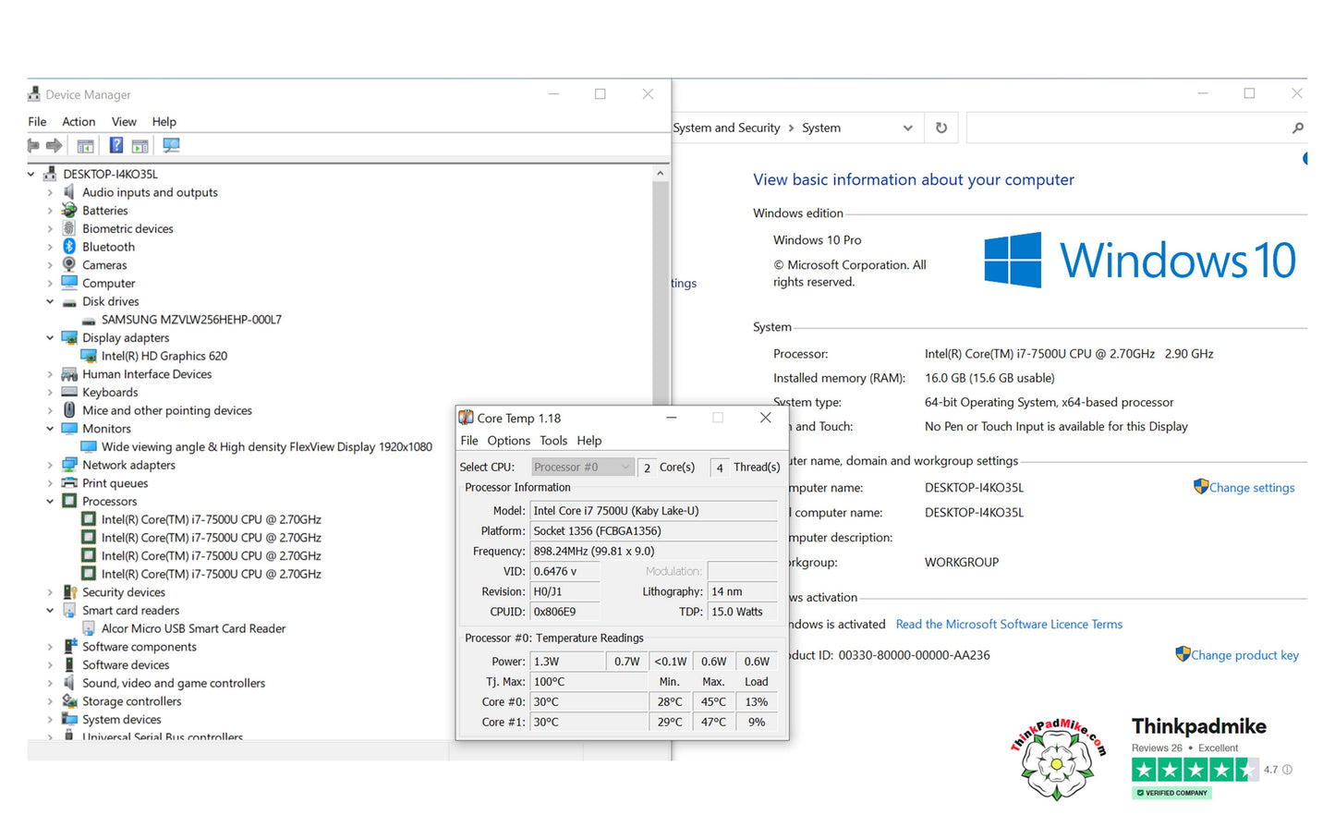Select SAMSUNG MZVLW256HEHP-000L7 disk drive
Viewport: 1335px width, 839px height.
click(x=191, y=320)
